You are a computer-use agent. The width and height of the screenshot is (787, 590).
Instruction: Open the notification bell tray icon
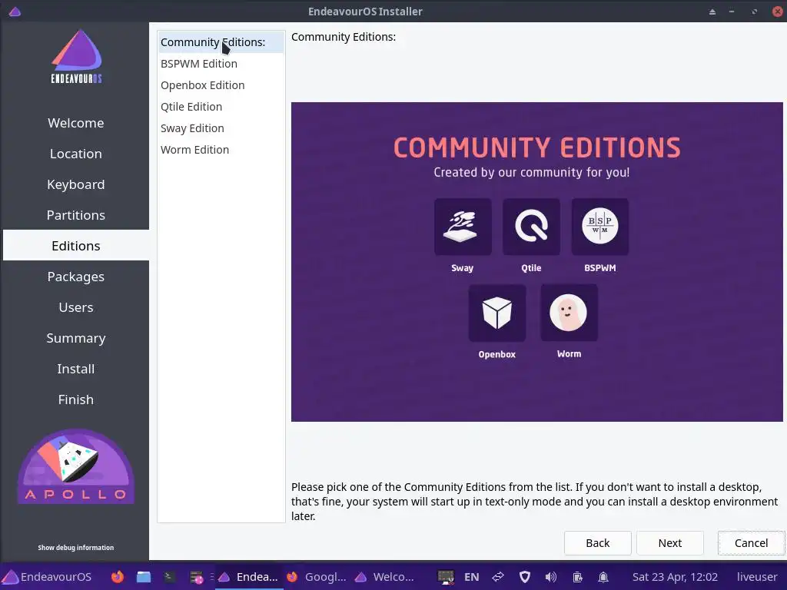603,577
